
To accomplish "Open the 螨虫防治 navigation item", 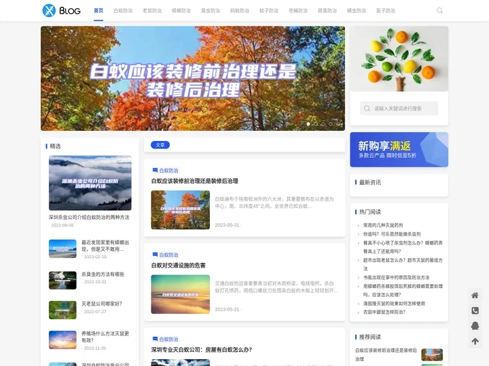I will (x=357, y=11).
